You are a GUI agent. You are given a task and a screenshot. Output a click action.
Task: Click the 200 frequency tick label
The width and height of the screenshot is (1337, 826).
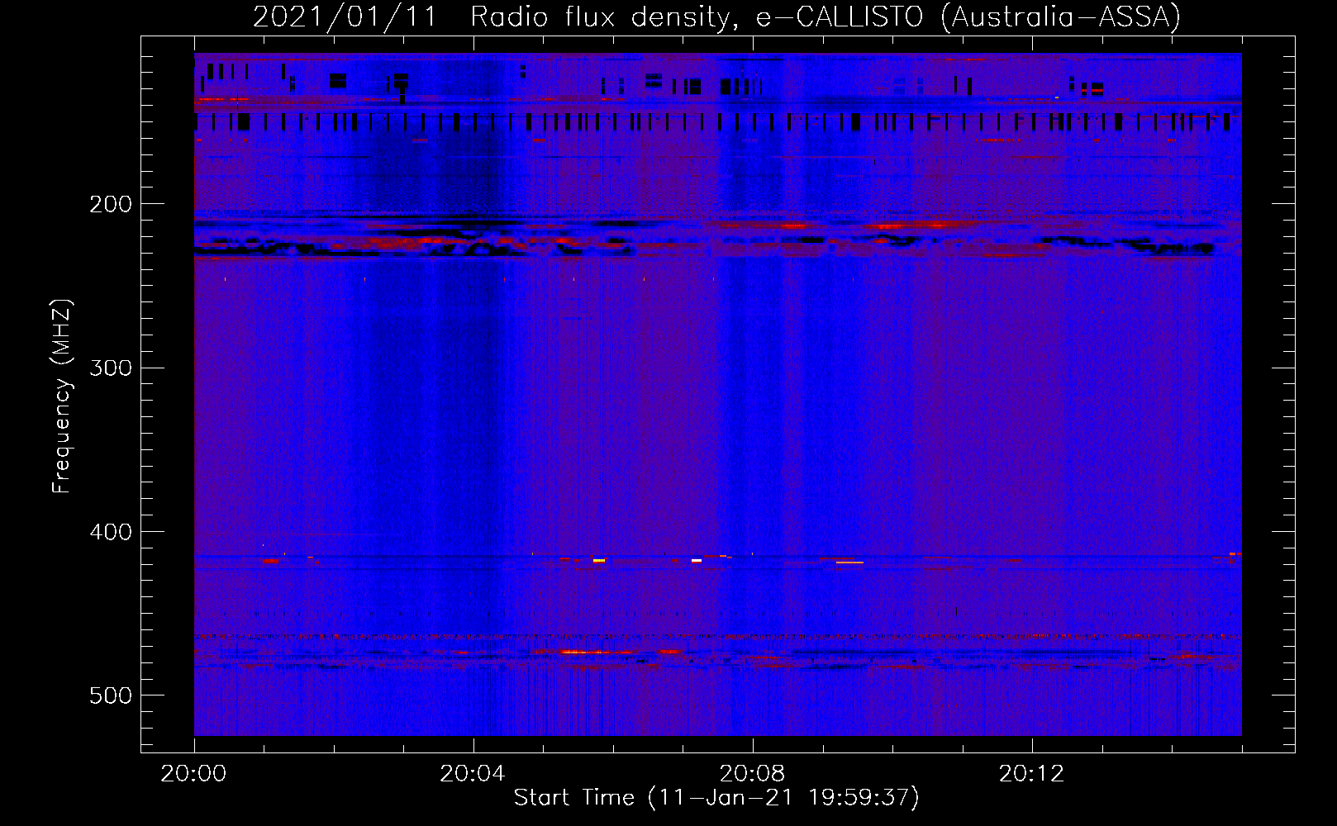click(x=111, y=204)
